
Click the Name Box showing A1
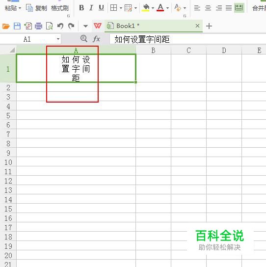[27, 39]
